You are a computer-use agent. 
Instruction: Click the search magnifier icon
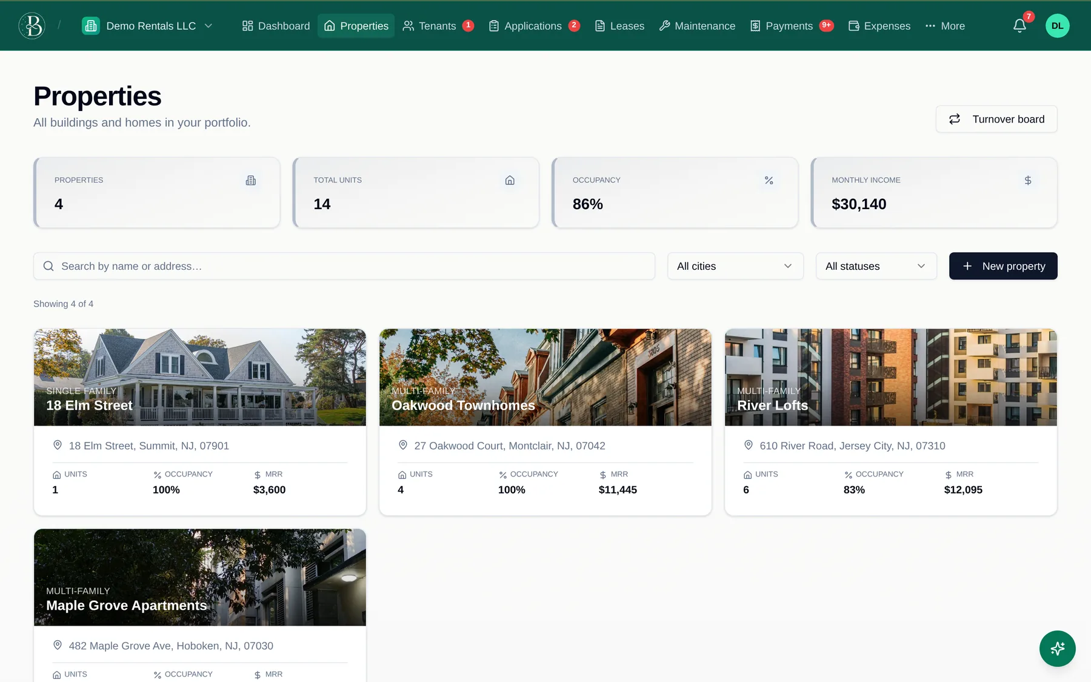pyautogui.click(x=48, y=266)
